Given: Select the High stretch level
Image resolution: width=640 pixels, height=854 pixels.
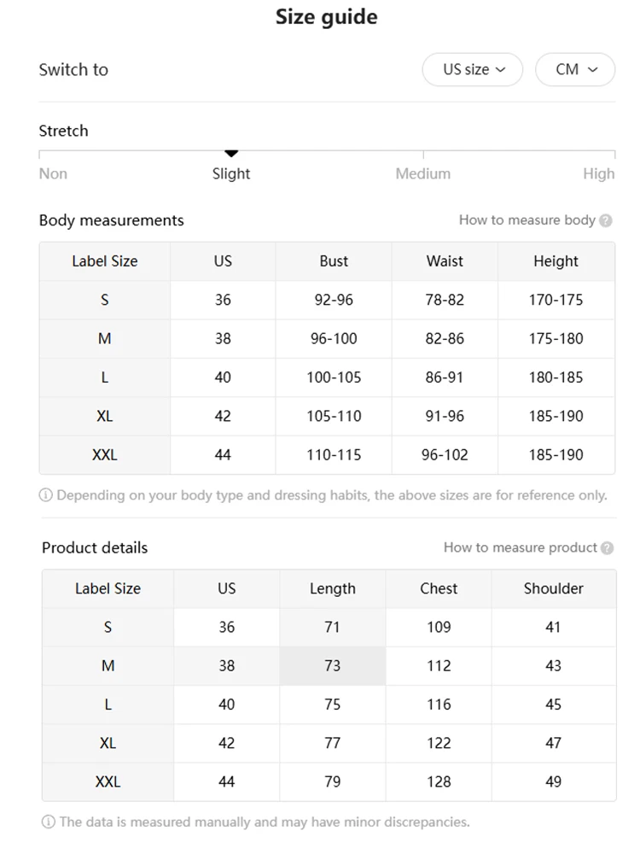Looking at the screenshot, I should pyautogui.click(x=598, y=173).
